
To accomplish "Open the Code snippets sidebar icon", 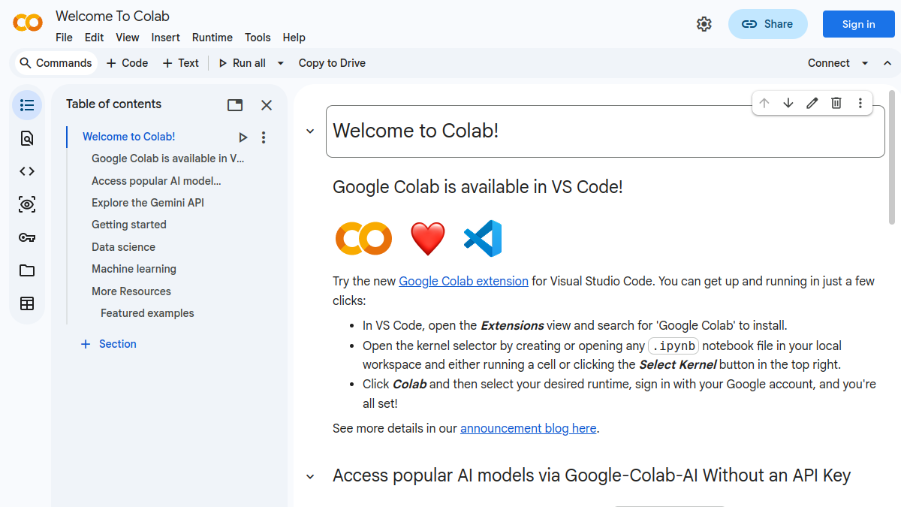I will click(27, 171).
